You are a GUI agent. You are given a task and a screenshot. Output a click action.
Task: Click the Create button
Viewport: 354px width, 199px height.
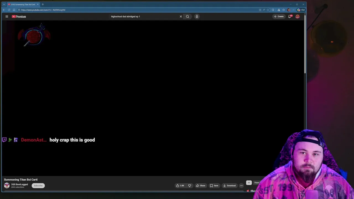(x=279, y=17)
